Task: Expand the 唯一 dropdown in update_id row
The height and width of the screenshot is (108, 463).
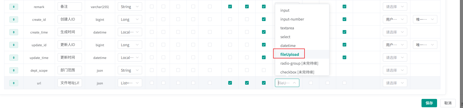Action: (x=425, y=45)
